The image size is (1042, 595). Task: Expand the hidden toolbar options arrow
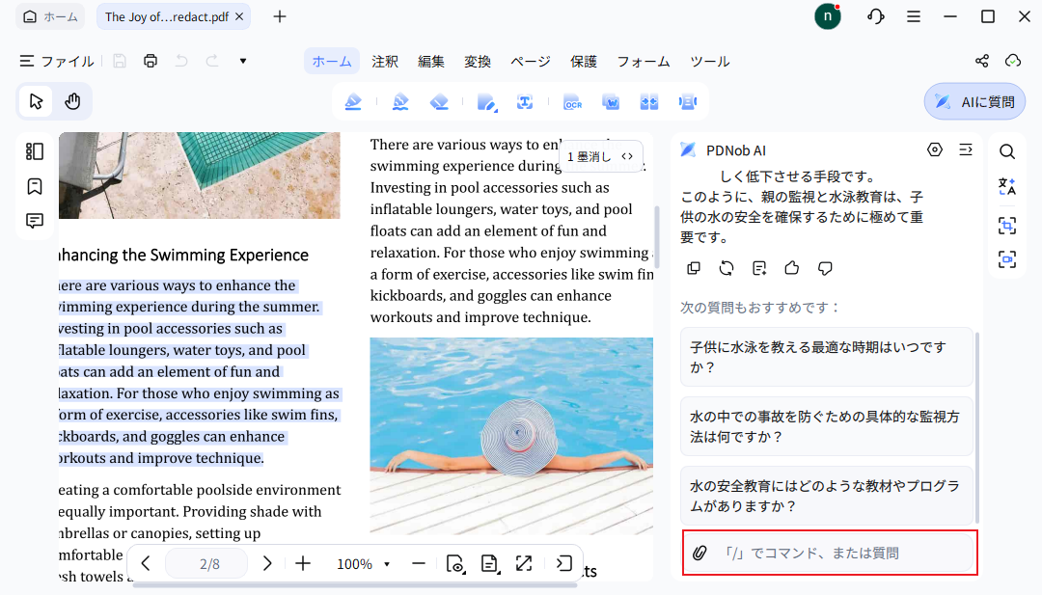click(x=242, y=61)
